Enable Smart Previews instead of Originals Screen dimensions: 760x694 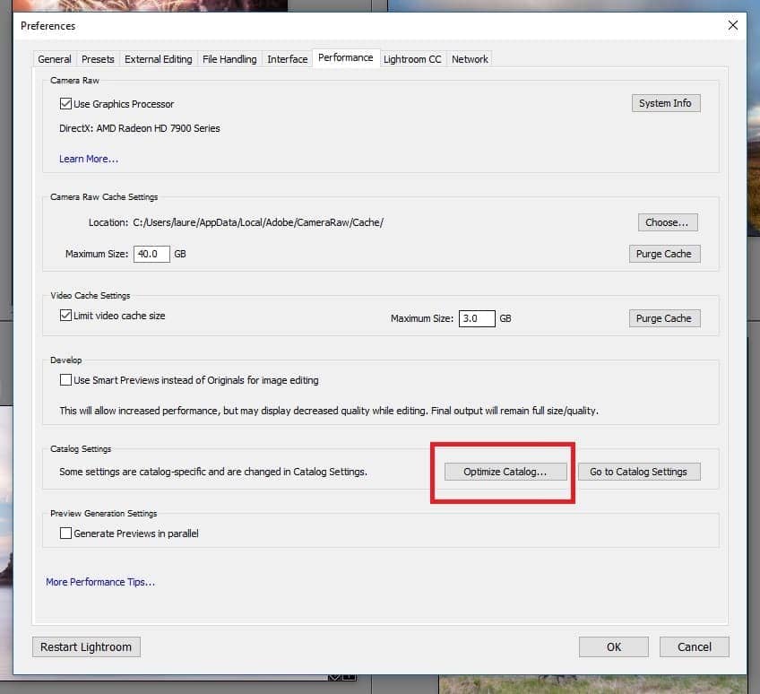coord(65,380)
